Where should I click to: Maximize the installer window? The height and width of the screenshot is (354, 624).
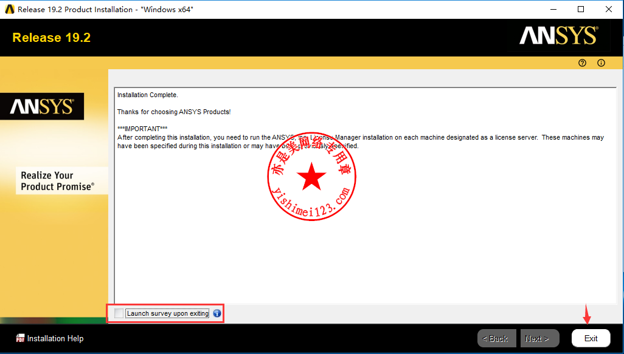click(x=581, y=9)
